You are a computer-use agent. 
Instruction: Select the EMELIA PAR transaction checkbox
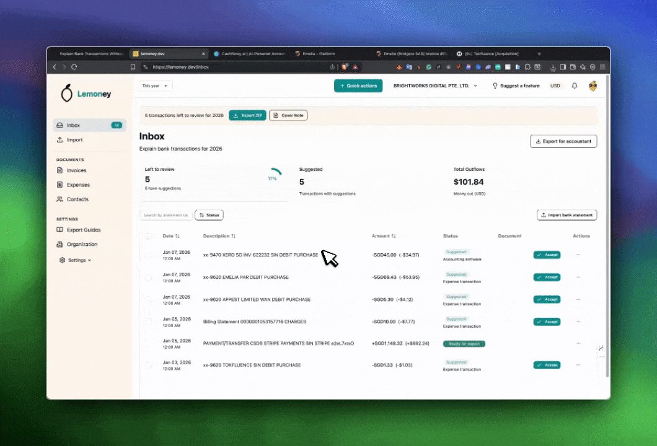pos(148,278)
